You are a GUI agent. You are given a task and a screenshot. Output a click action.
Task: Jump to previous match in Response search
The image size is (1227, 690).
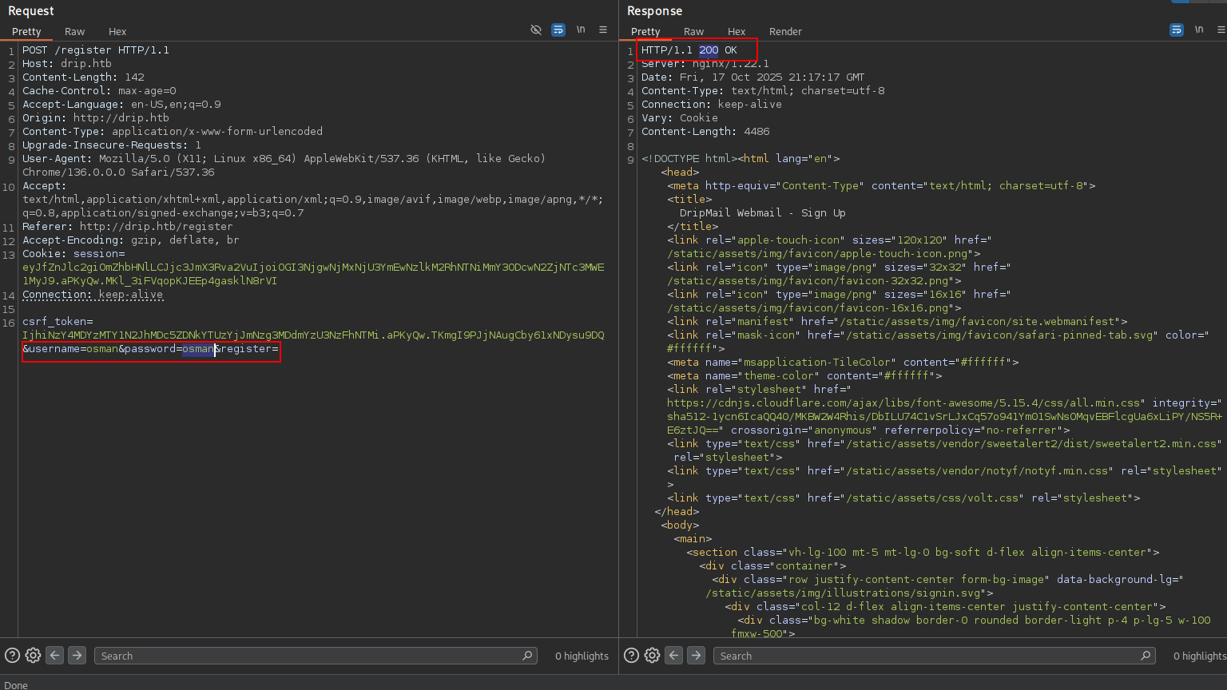674,655
